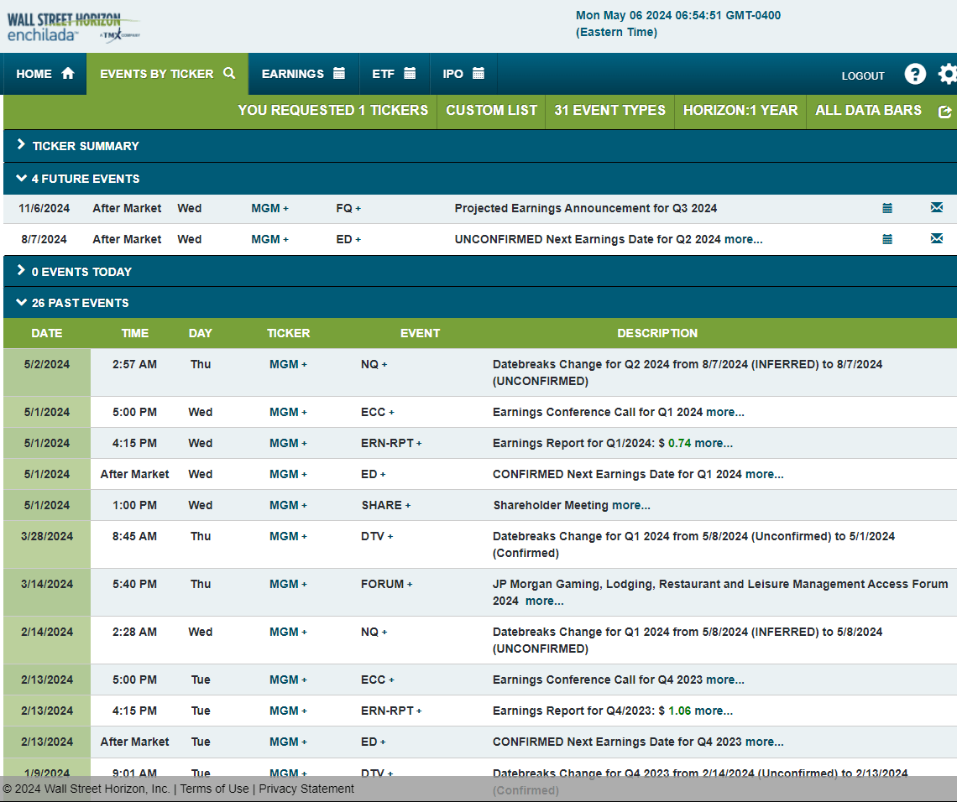Viewport: 957px width, 802px height.
Task: Click the export icon beside All Data Bars
Action: [x=944, y=112]
